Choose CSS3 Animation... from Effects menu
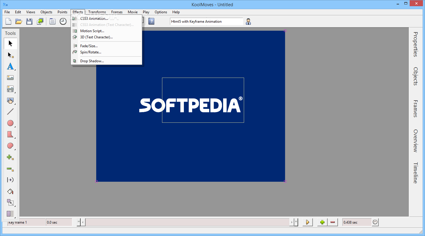 pos(107,19)
